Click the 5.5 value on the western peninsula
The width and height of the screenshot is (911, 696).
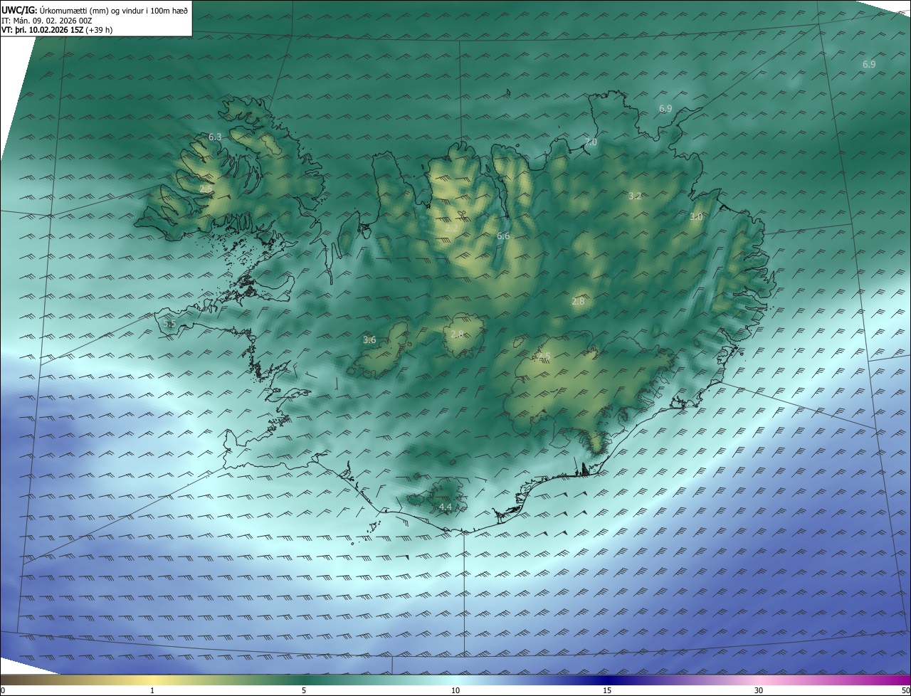point(169,323)
